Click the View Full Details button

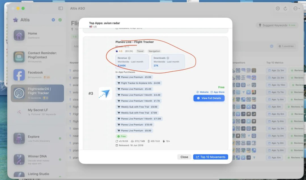pyautogui.click(x=209, y=98)
